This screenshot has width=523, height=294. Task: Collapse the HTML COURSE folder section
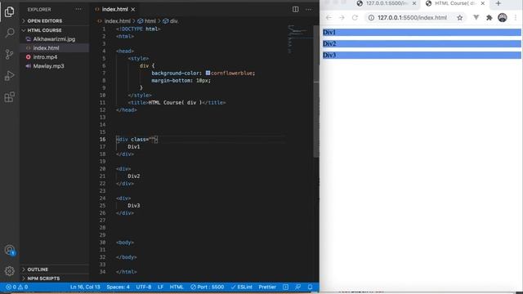click(x=44, y=30)
